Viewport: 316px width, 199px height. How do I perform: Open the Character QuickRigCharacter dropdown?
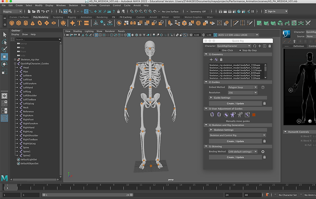point(234,46)
